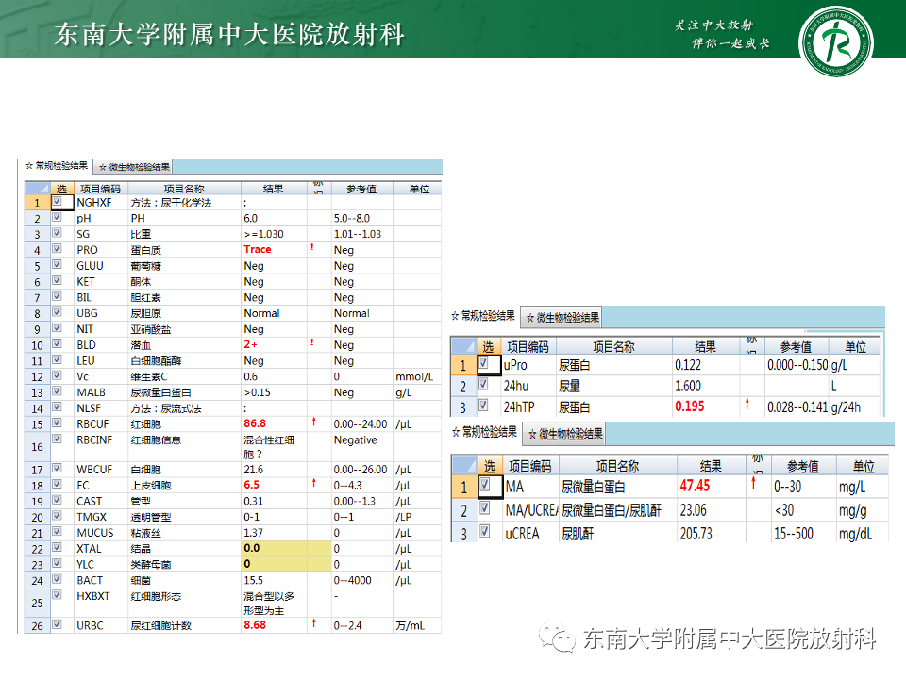Toggle the checkbox for the BLD 潜血 row
Image resolution: width=906 pixels, height=679 pixels.
(x=58, y=343)
